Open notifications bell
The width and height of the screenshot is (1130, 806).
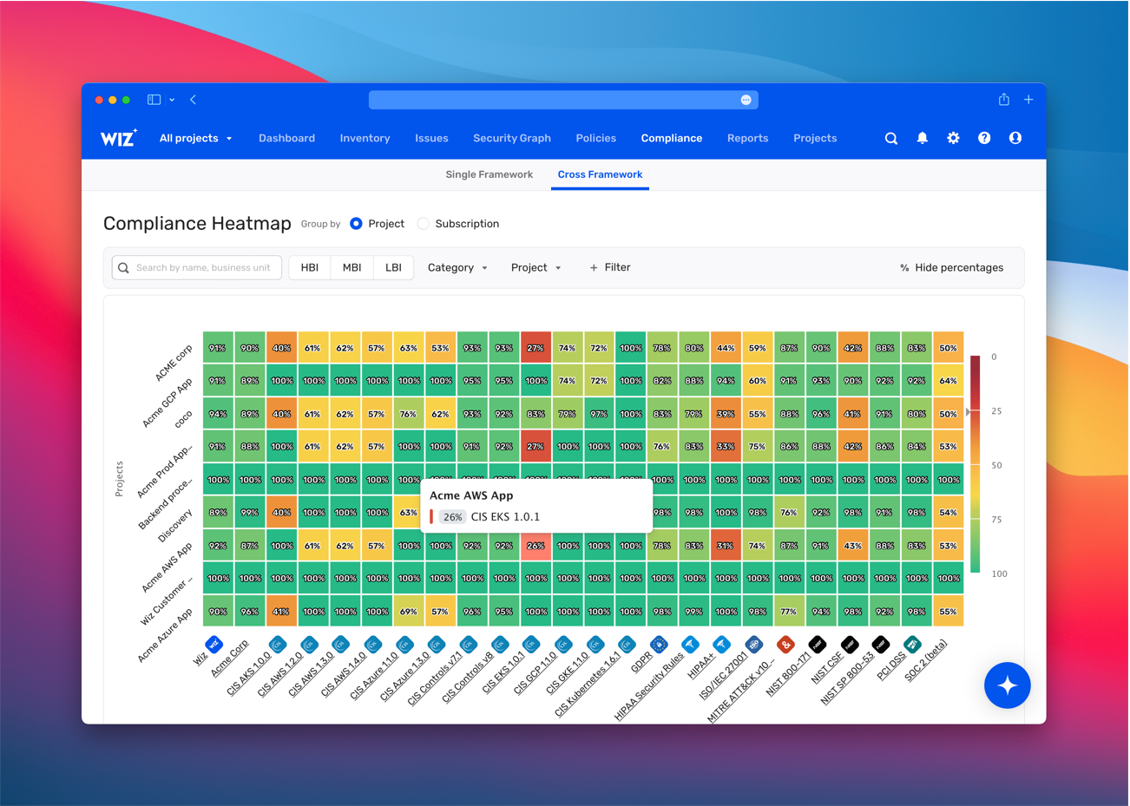pyautogui.click(x=922, y=138)
